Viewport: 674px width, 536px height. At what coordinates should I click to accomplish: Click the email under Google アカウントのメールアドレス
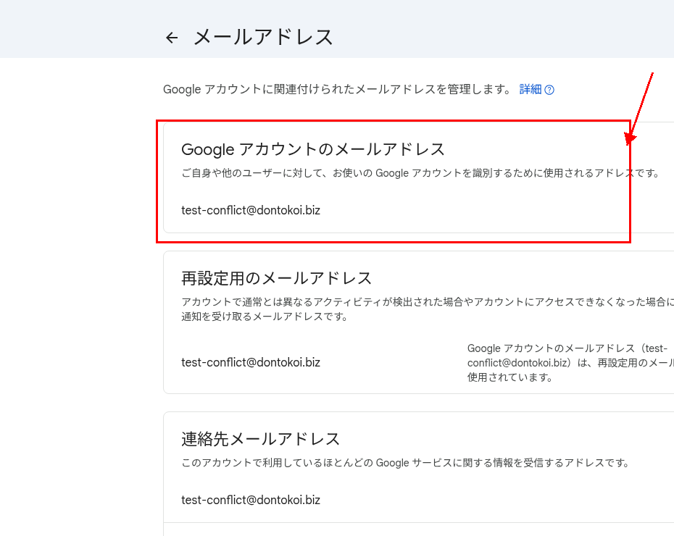point(251,210)
